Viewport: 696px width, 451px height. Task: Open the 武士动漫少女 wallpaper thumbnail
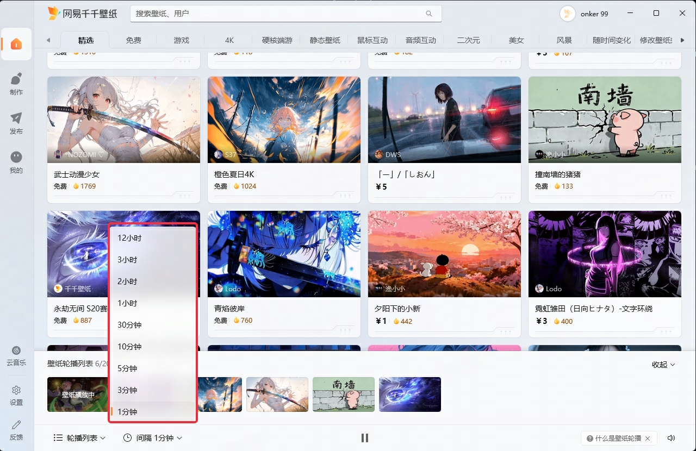(123, 120)
